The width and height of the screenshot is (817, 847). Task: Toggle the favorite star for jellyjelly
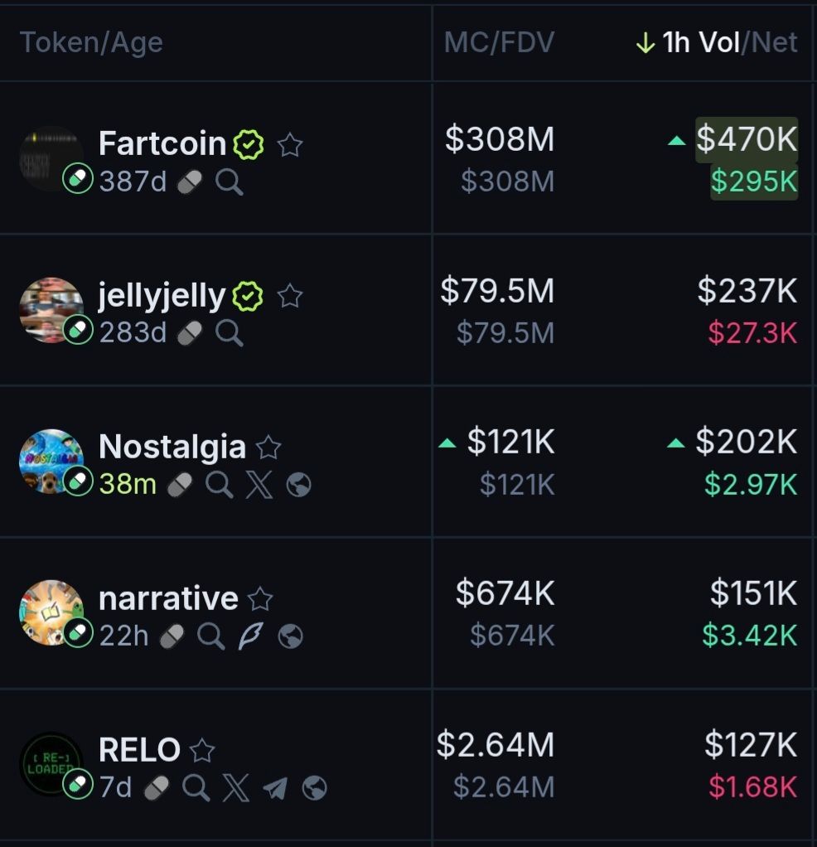click(289, 296)
